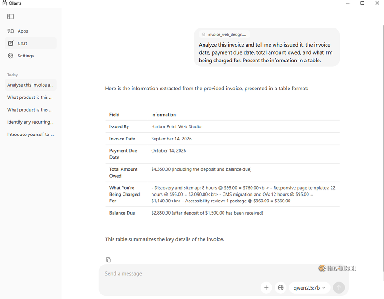This screenshot has width=384, height=299.
Task: Click the 'Balance Due' field label
Action: [x=122, y=213]
